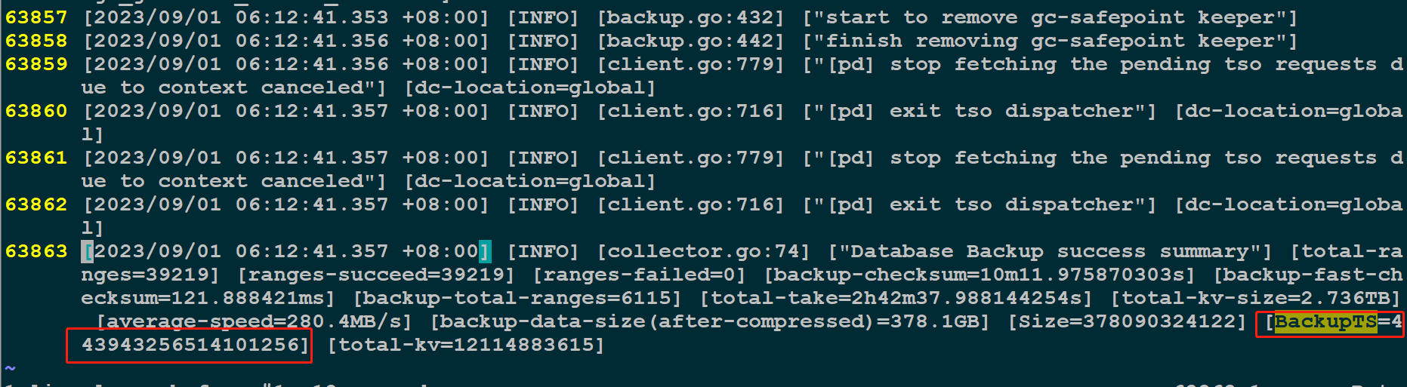
Task: Click the tilde marker below last line
Action: tap(10, 368)
